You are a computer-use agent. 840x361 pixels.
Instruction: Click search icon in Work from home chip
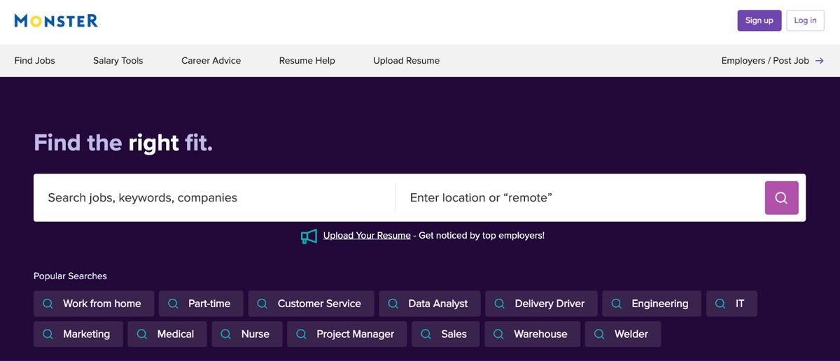[48, 304]
